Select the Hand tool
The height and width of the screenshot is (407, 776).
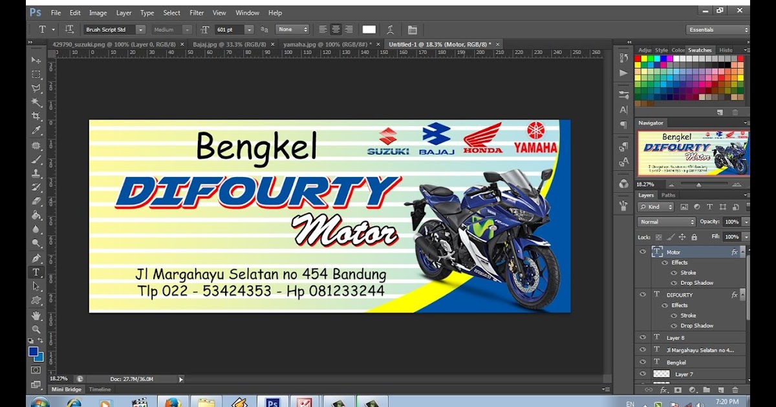point(36,315)
